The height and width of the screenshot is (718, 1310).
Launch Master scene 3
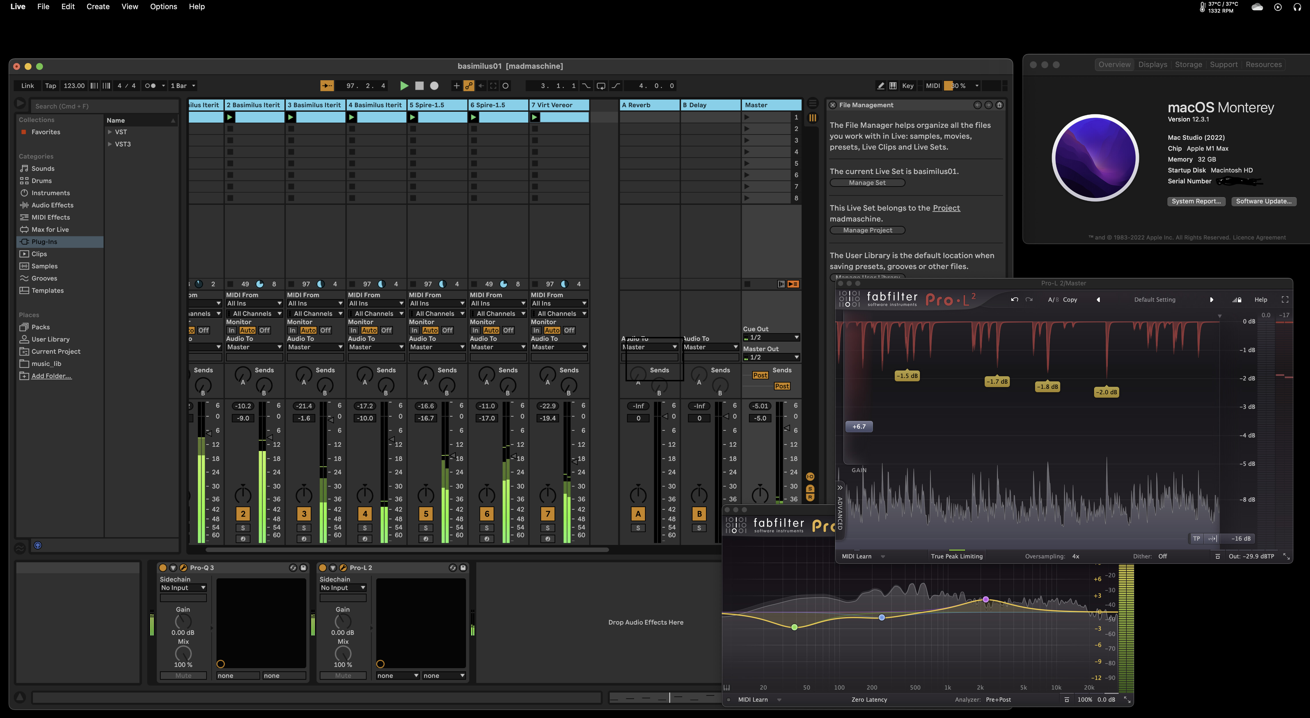click(747, 140)
